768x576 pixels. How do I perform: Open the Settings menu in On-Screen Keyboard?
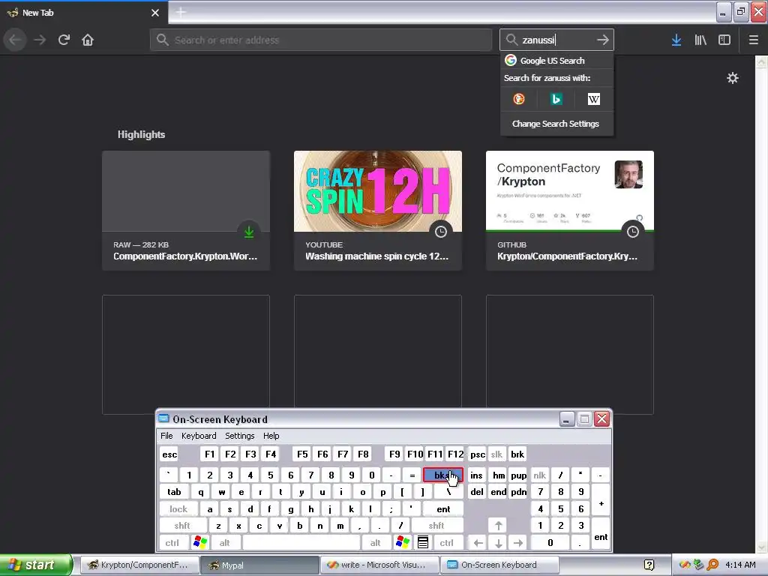click(239, 436)
